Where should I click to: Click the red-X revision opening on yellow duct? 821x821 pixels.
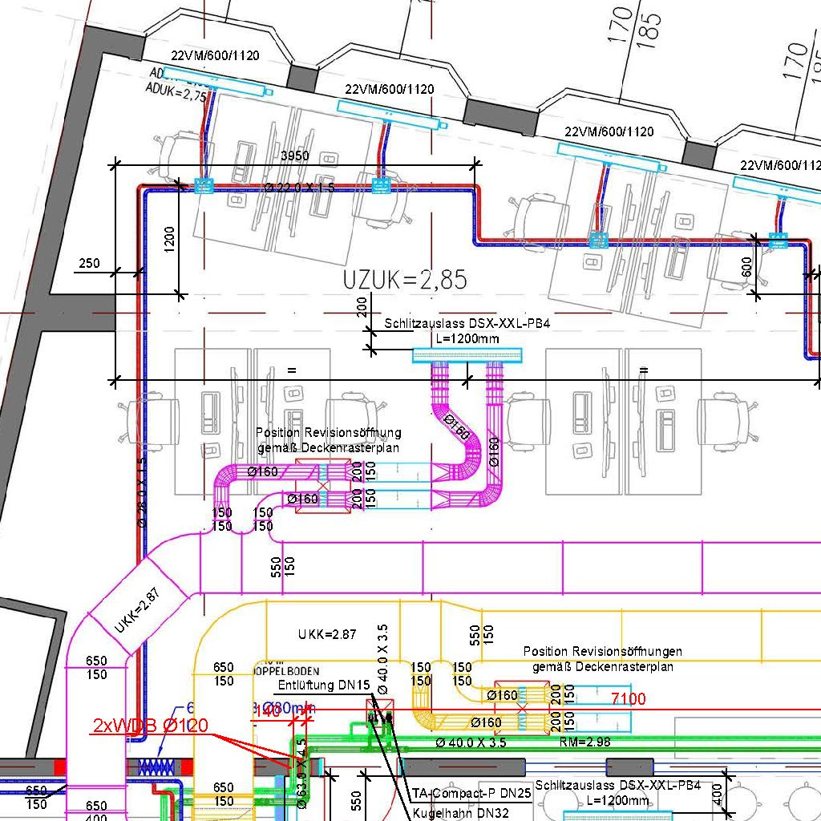522,709
